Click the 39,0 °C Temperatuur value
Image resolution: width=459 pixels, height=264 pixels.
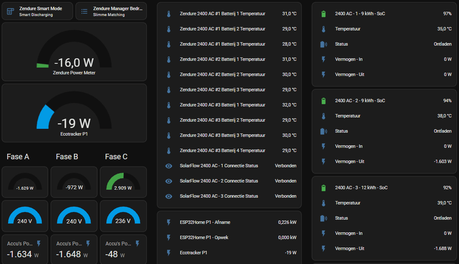click(x=444, y=203)
